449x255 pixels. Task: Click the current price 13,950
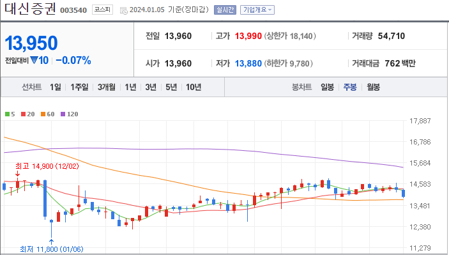[x=31, y=43]
